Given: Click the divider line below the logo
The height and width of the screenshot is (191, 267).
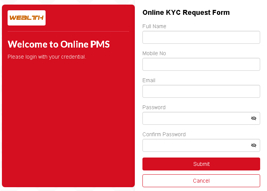Looking at the screenshot, I should [x=68, y=31].
